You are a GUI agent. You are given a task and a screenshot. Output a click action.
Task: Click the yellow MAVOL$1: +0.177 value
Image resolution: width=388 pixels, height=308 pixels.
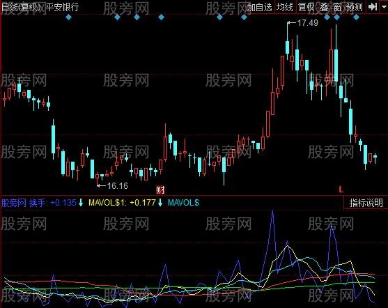tap(122, 203)
